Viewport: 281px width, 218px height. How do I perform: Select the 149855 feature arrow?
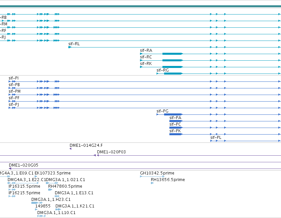pyautogui.click(x=36, y=209)
